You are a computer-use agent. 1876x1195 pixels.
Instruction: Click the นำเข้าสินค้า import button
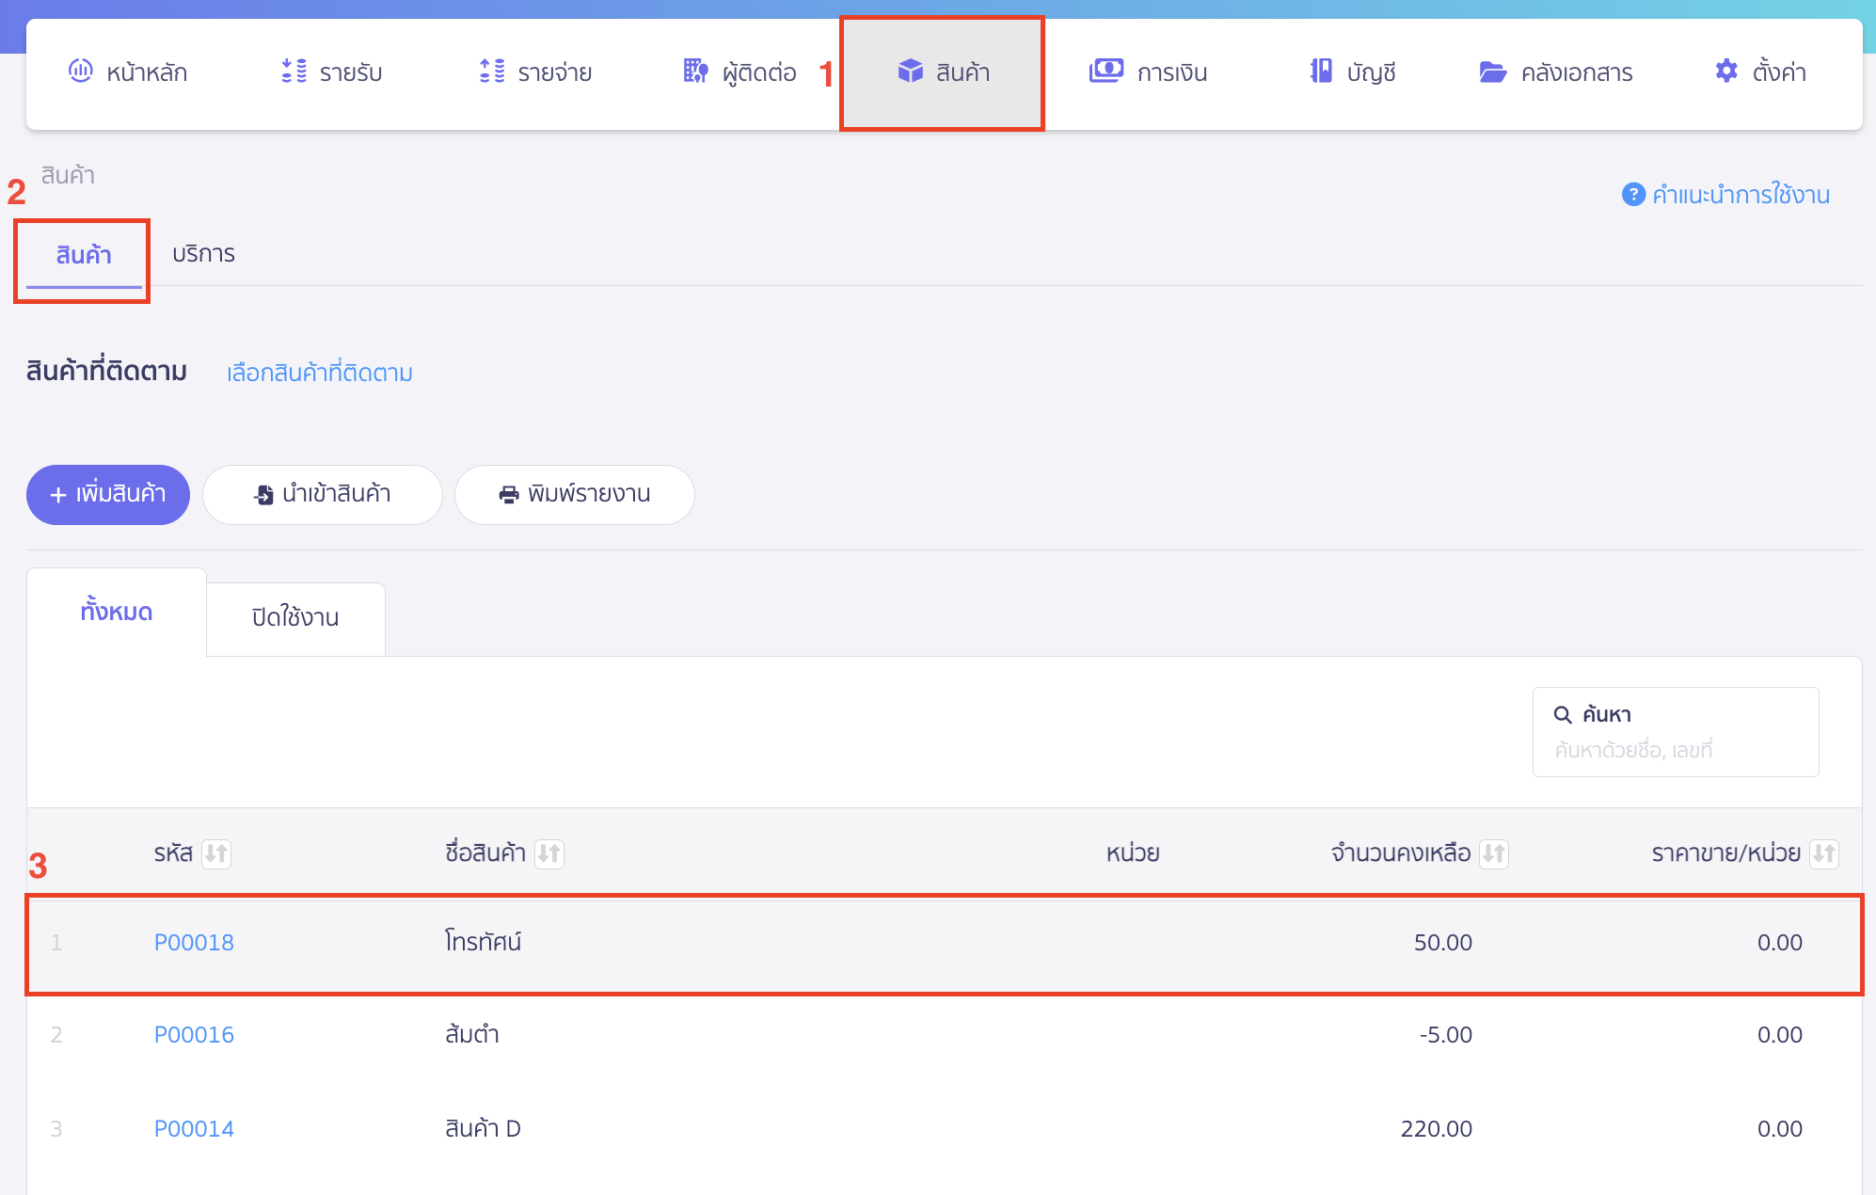coord(323,494)
